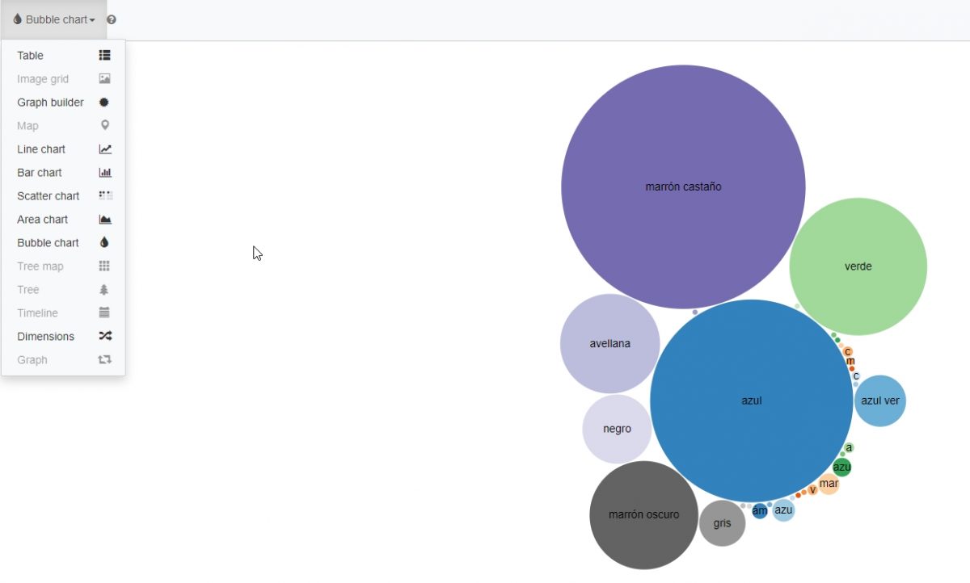
Task: Select the Bubble chart droplet icon
Action: [104, 242]
